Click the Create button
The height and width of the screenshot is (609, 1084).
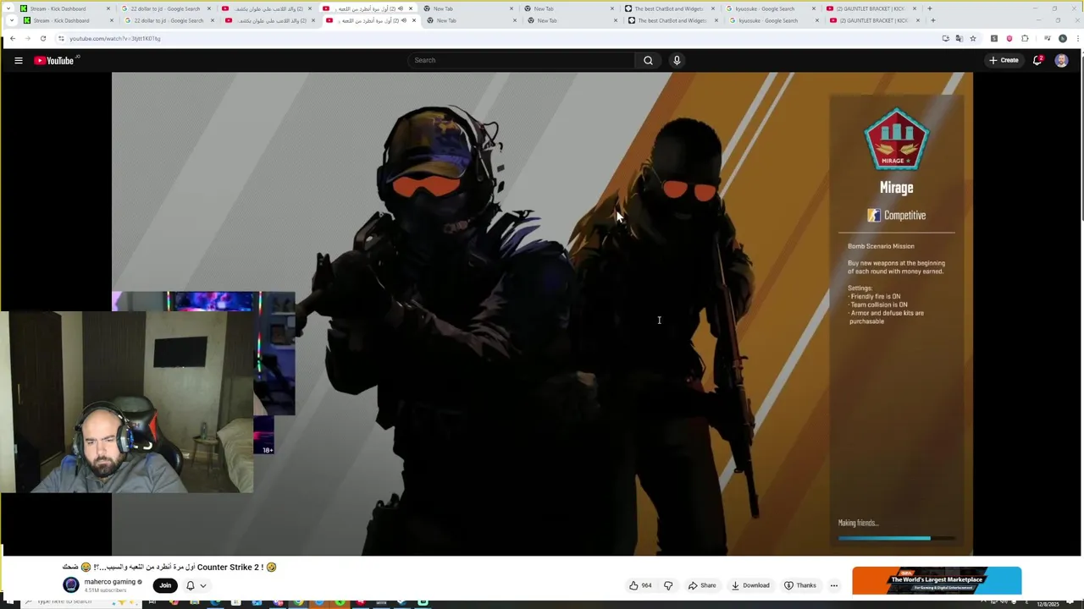click(x=1004, y=60)
